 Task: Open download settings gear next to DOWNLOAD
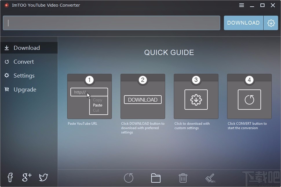click(271, 23)
